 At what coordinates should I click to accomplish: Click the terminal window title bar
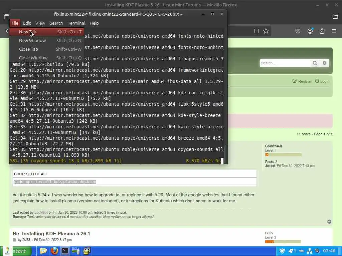[x=118, y=14]
